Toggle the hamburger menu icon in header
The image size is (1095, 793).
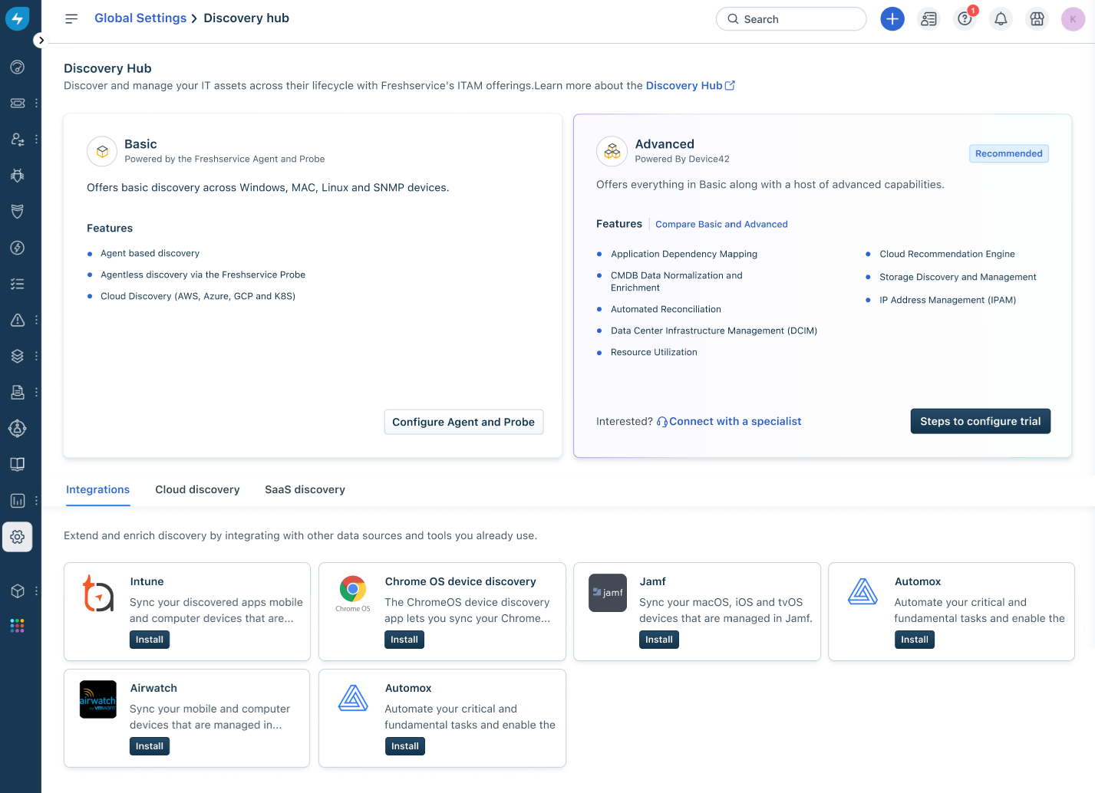coord(71,18)
